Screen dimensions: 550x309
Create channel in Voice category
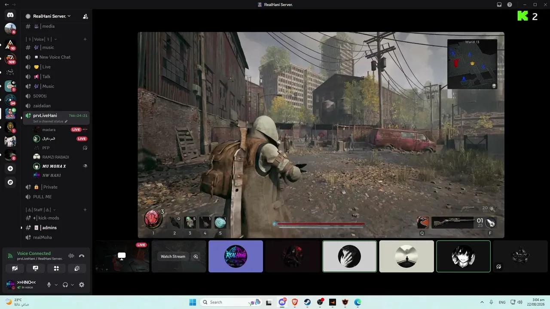tap(85, 39)
